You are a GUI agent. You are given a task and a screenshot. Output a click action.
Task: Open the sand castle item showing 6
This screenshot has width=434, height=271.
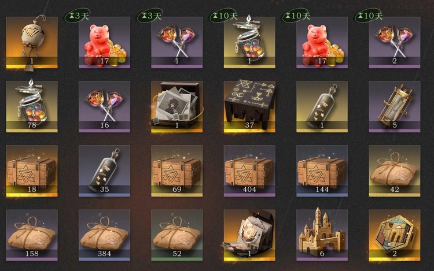[x=322, y=235]
